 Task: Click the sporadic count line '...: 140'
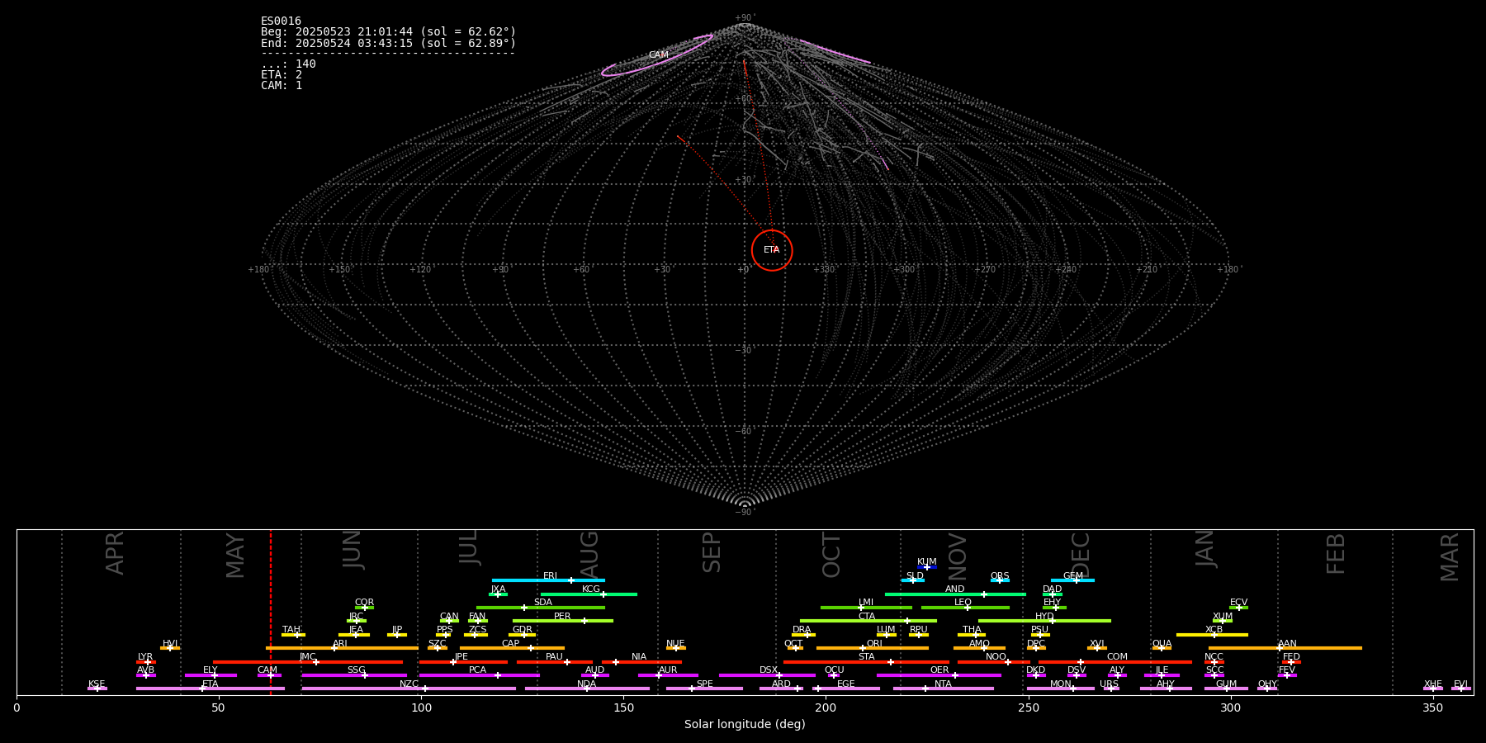(288, 64)
